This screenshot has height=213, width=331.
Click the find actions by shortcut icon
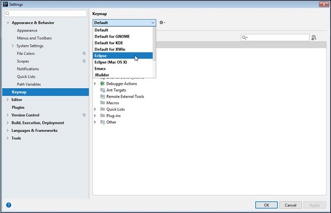314,38
